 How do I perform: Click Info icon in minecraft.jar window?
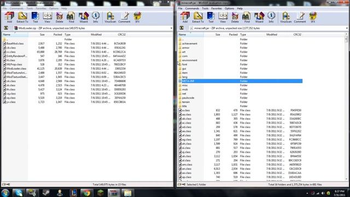point(271,18)
